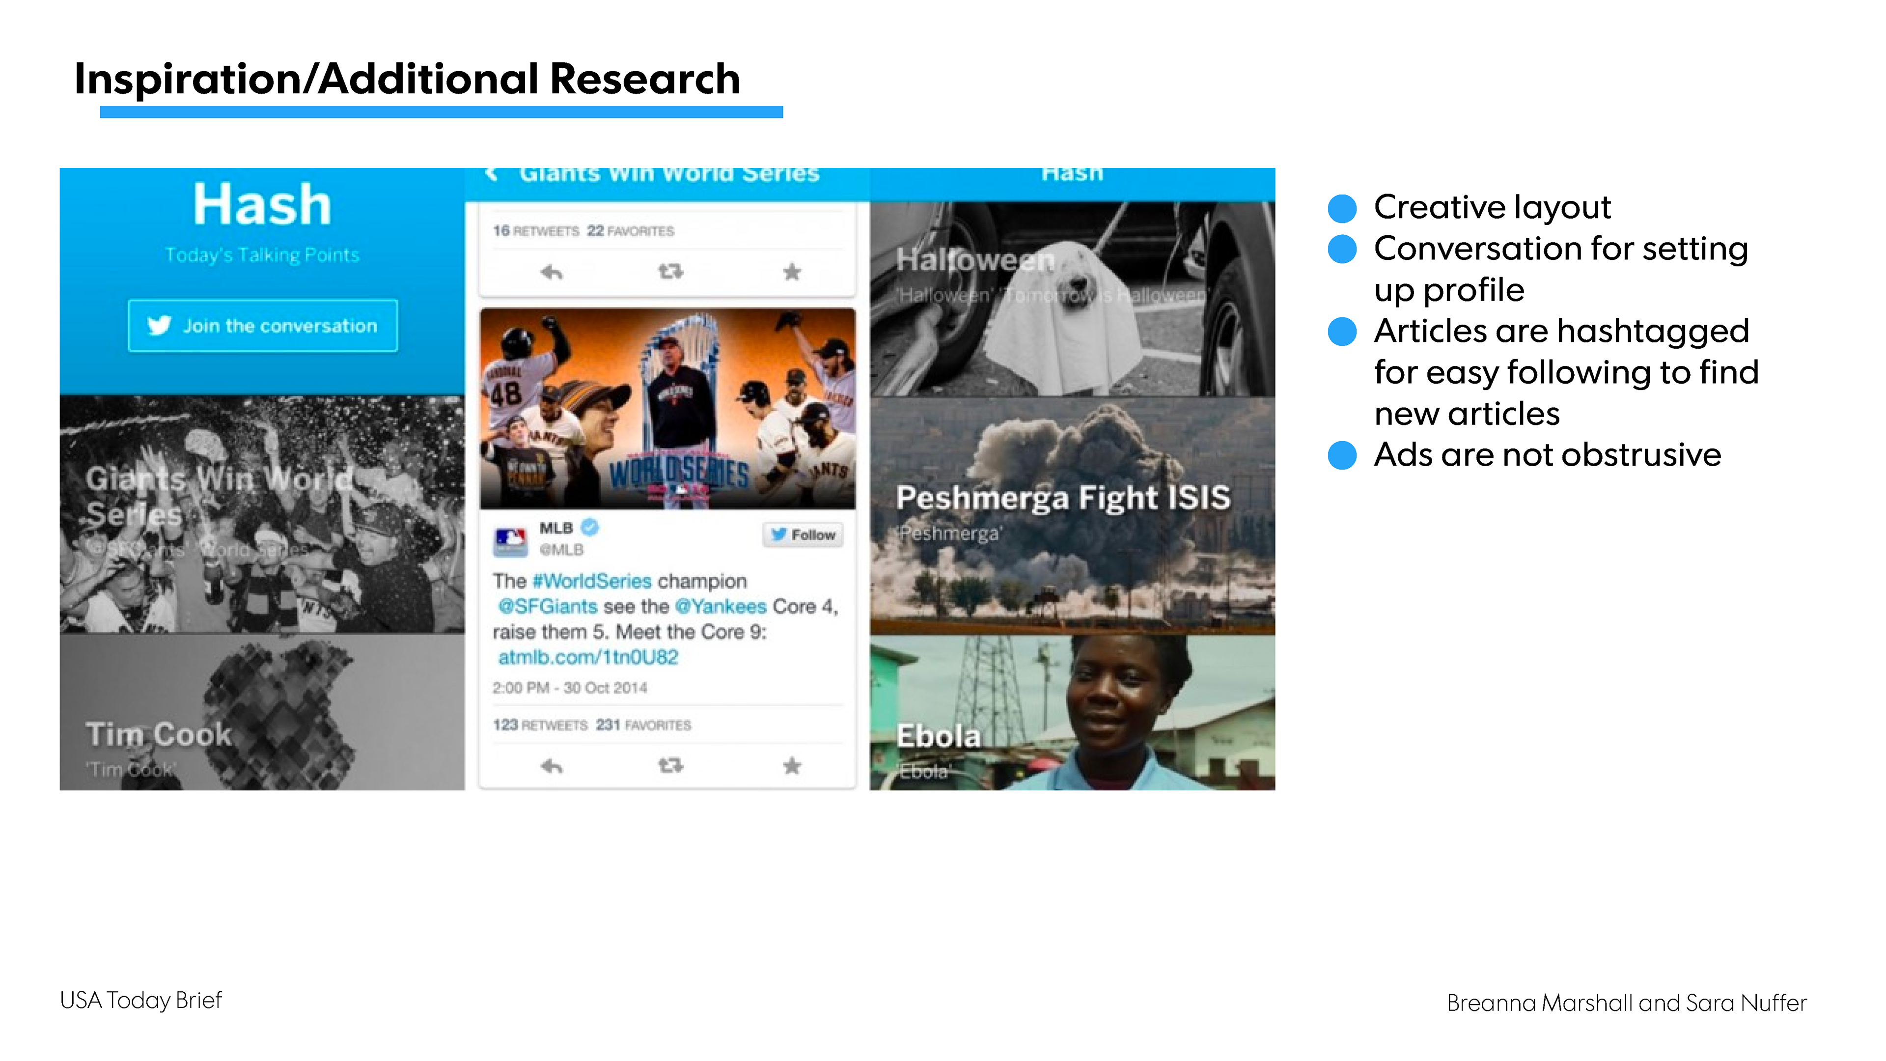Click reply icon under 16 retweets tweet

pos(551,273)
